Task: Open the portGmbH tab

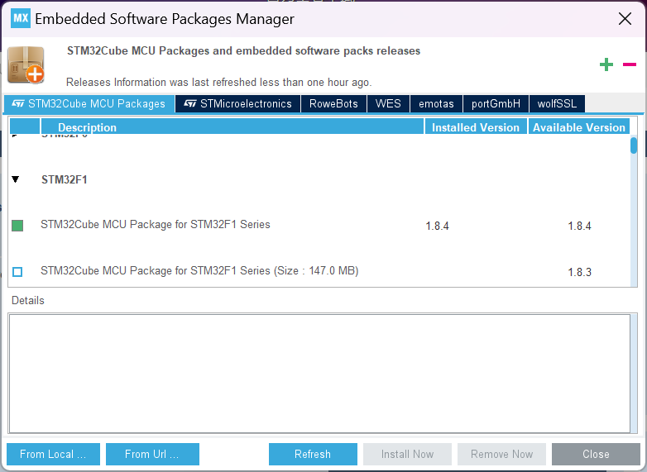Action: [496, 103]
